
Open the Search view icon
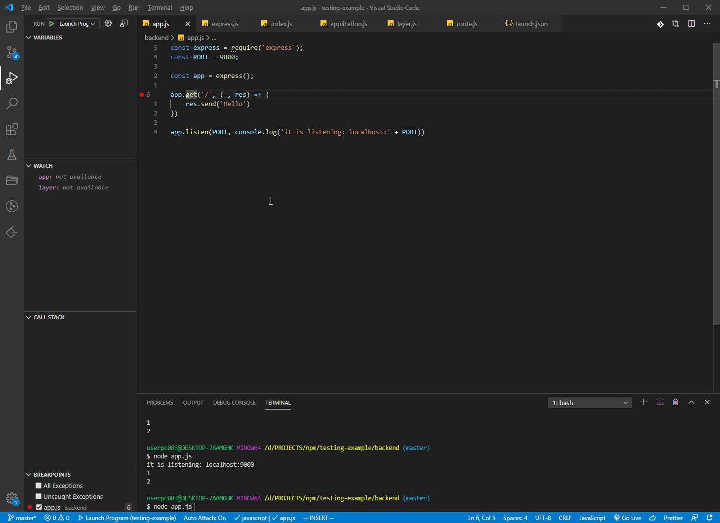(12, 104)
